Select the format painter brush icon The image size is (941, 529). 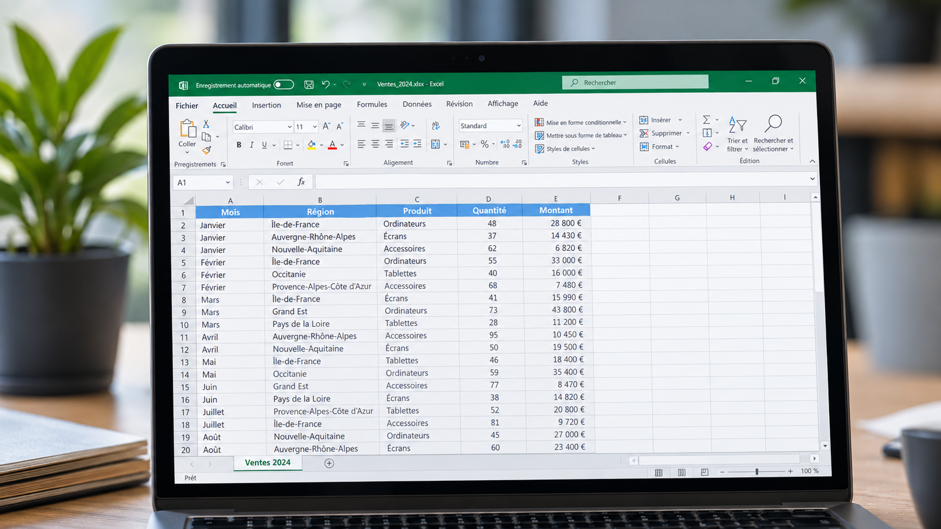pos(207,150)
